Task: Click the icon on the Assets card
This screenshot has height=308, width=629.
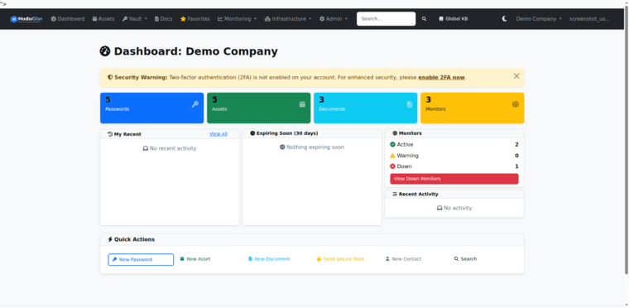Action: click(x=302, y=104)
